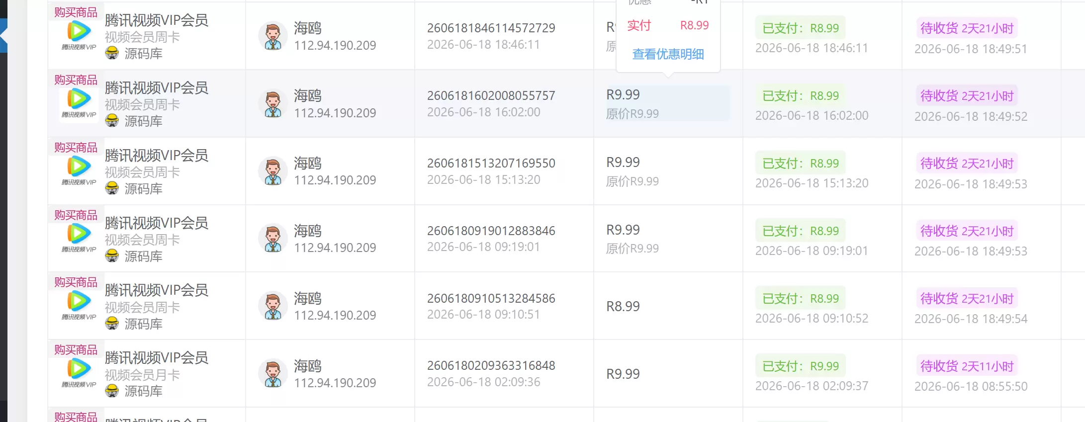Click buyer name 海鸥 in monthly card row
Image resolution: width=1085 pixels, height=422 pixels.
pos(308,366)
